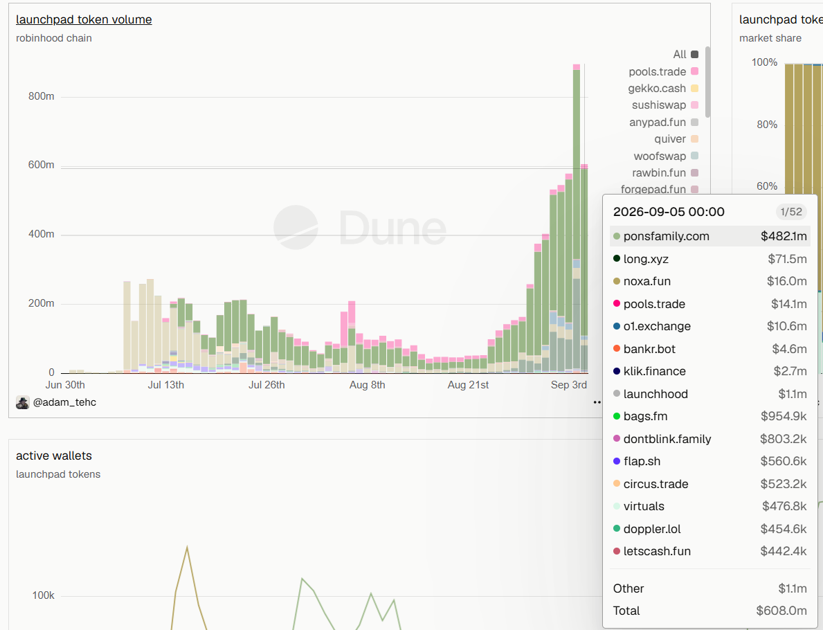
Task: Click the adam_tehc avatar thumbnail
Action: (x=23, y=403)
